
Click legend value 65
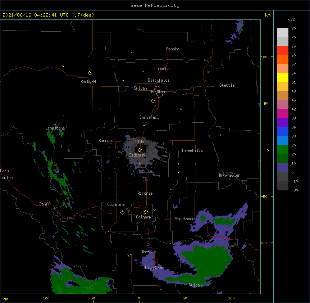[293, 46]
